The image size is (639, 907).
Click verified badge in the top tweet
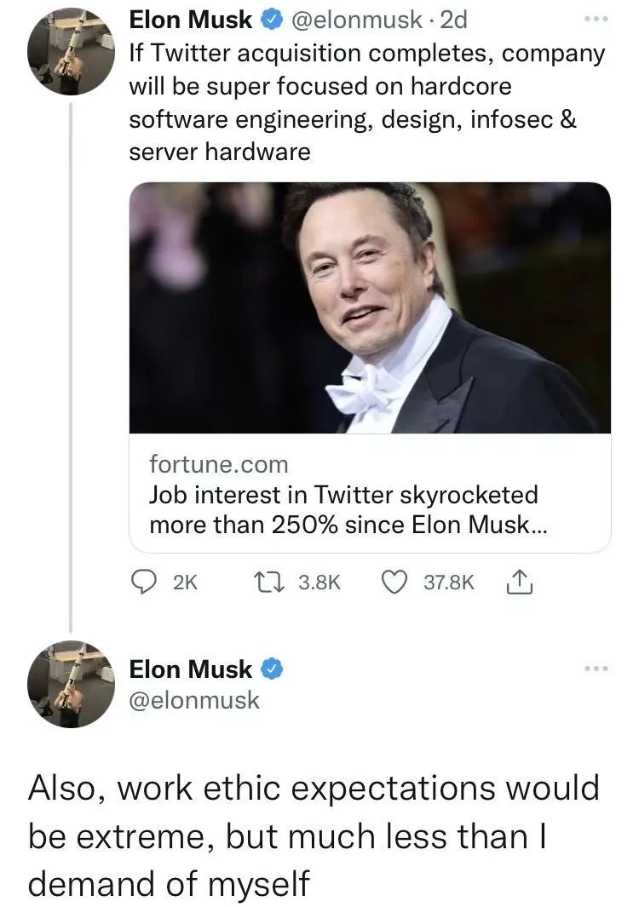(268, 19)
